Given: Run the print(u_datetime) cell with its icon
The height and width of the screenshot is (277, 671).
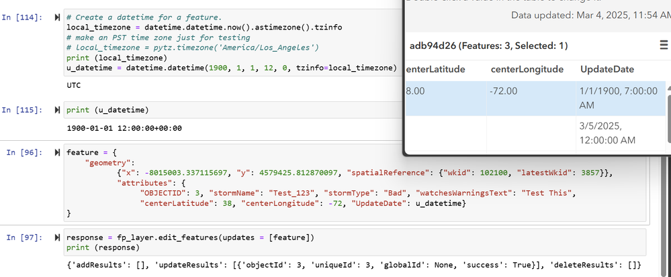Looking at the screenshot, I should point(57,110).
